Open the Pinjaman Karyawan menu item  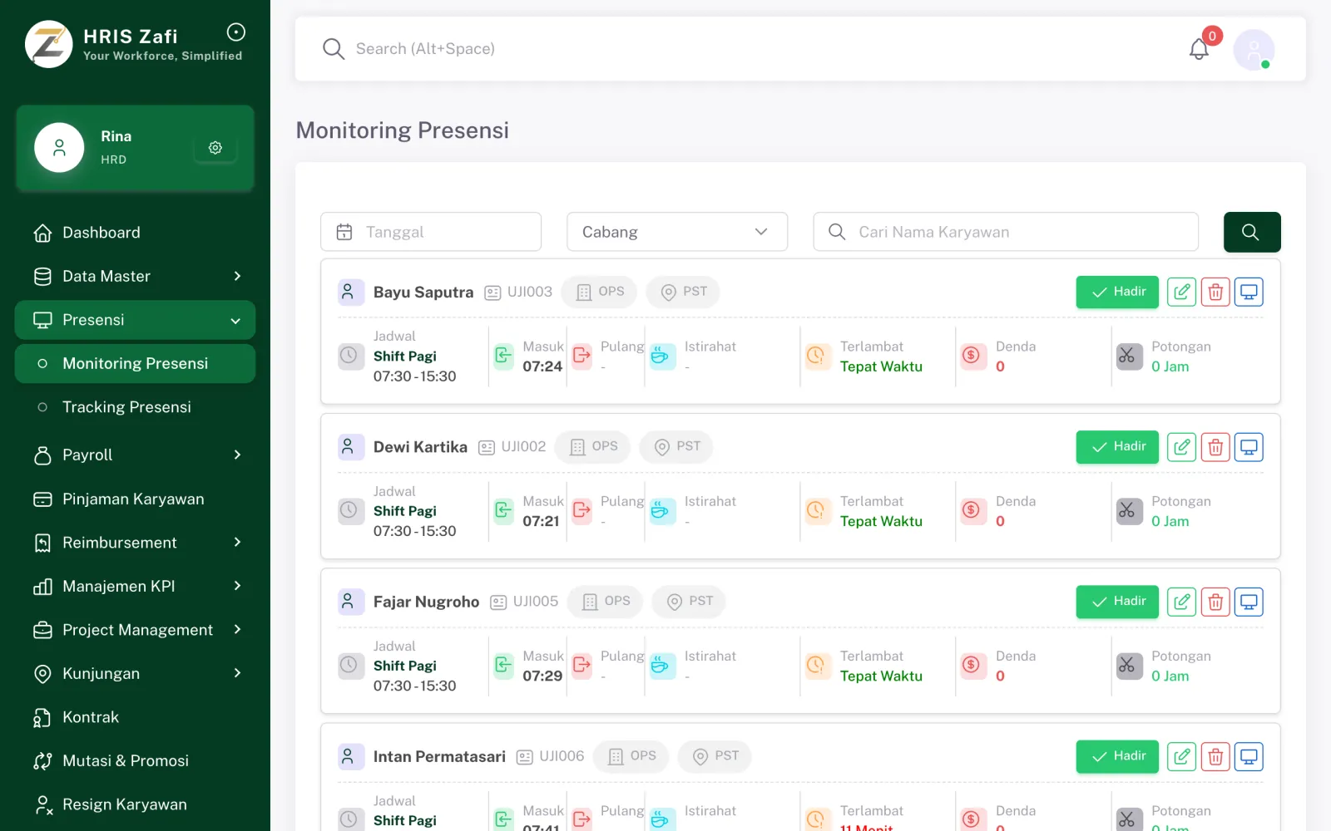point(135,499)
